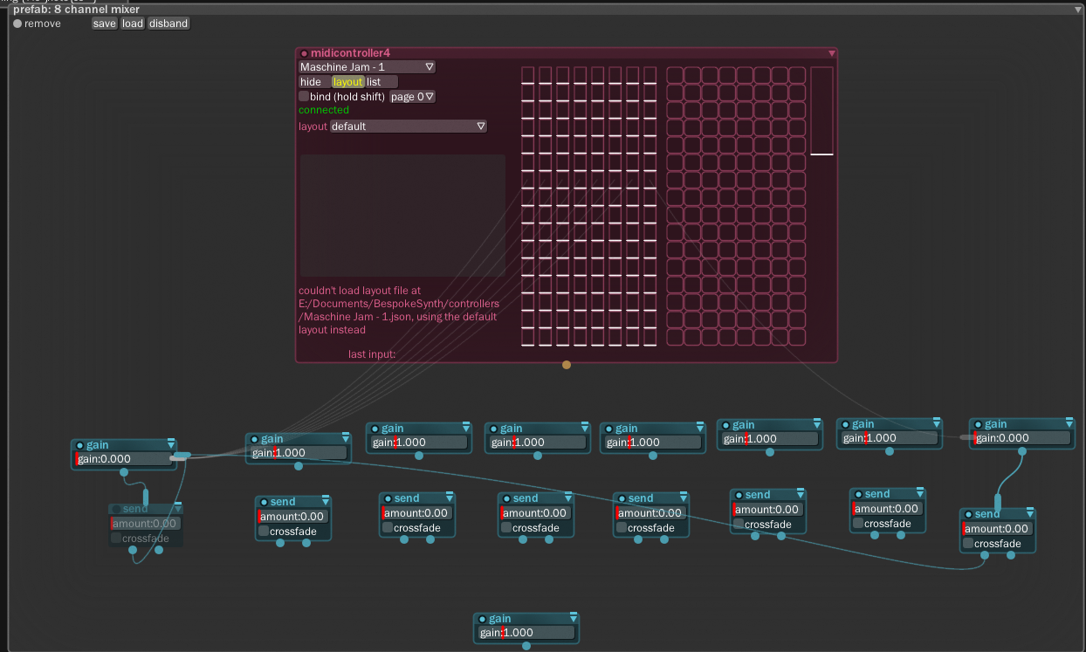Click the orange anchor dot below midicontroller4
The width and height of the screenshot is (1086, 652).
click(x=566, y=364)
